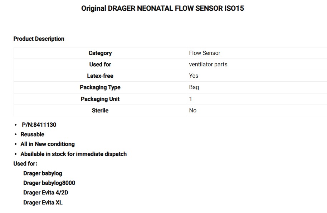Click the ventilator parts value
Screen dimensions: 327x213
[x=208, y=65]
